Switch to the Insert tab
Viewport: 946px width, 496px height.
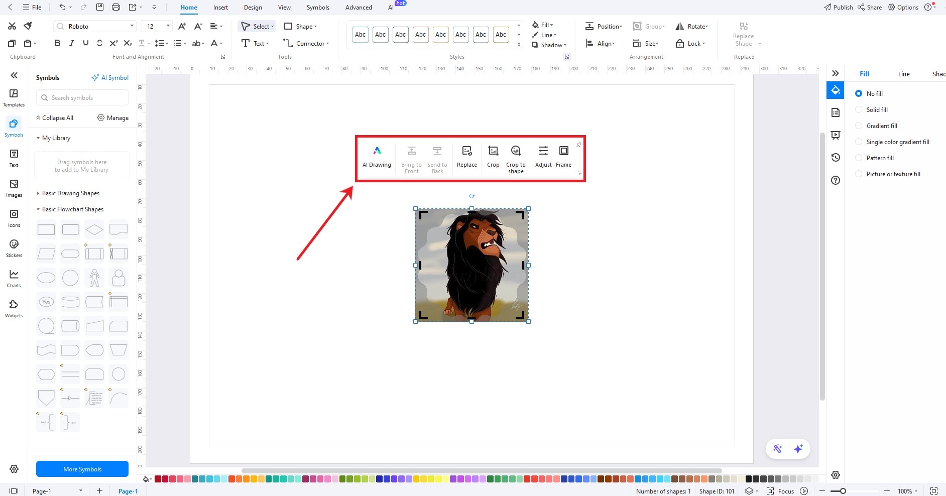[220, 7]
